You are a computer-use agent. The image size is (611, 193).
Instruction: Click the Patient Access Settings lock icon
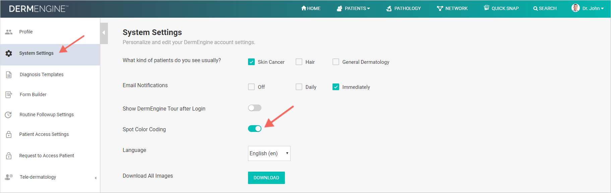pos(9,135)
